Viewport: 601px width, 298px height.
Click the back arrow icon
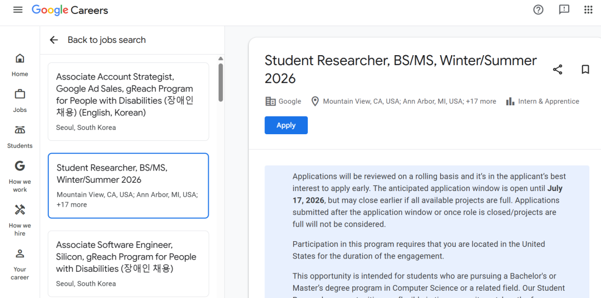tap(54, 40)
